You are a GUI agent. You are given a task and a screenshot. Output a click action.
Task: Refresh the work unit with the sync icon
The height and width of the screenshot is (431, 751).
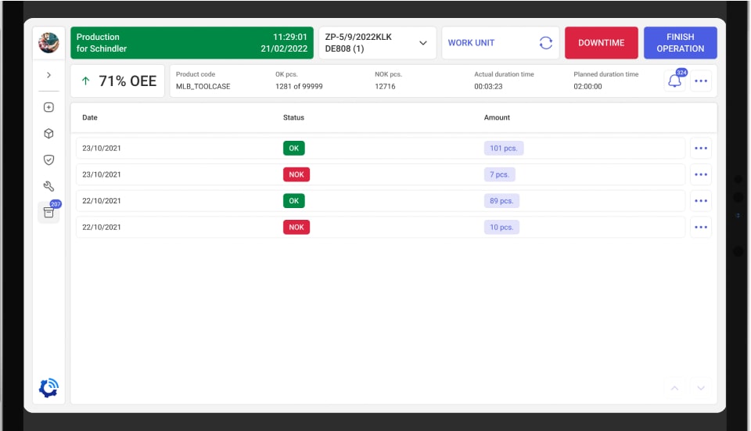pos(546,42)
